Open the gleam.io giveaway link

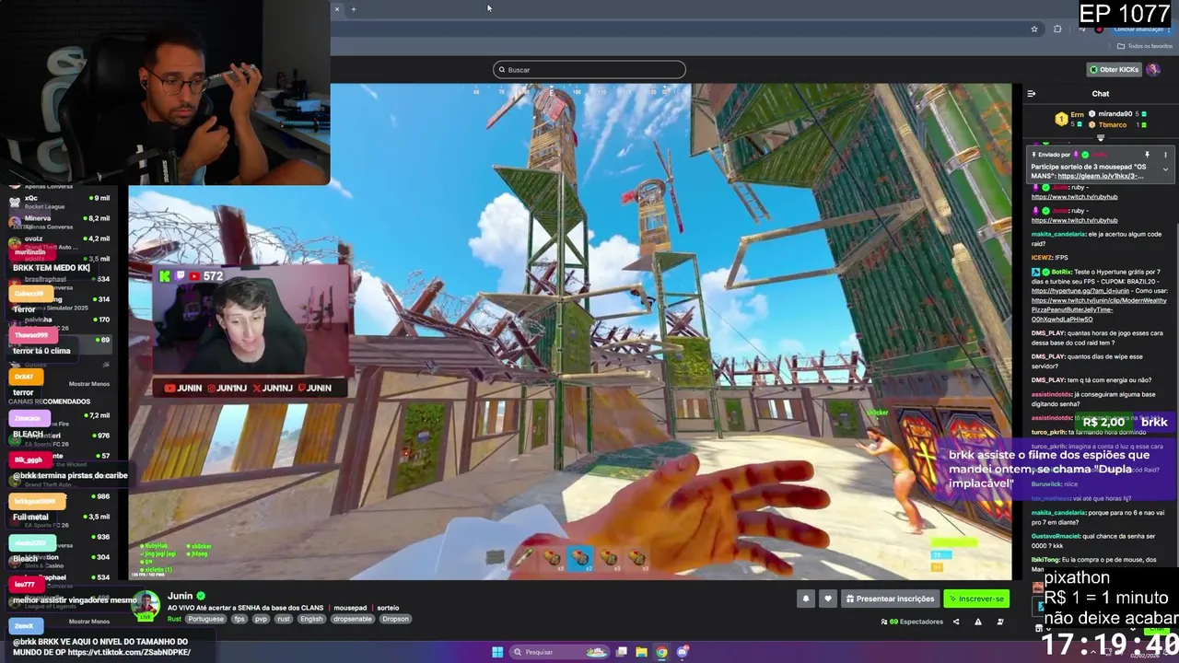point(1101,176)
